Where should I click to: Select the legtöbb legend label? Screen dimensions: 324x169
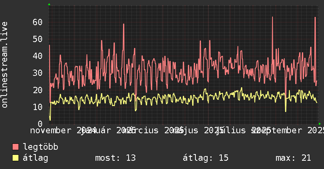click(x=40, y=147)
